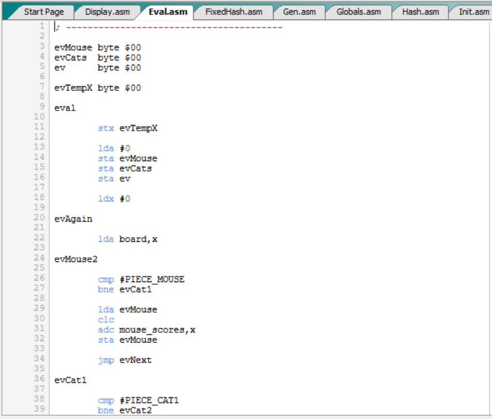The width and height of the screenshot is (492, 419).
Task: Click line number 9 in the gutter
Action: (41, 108)
